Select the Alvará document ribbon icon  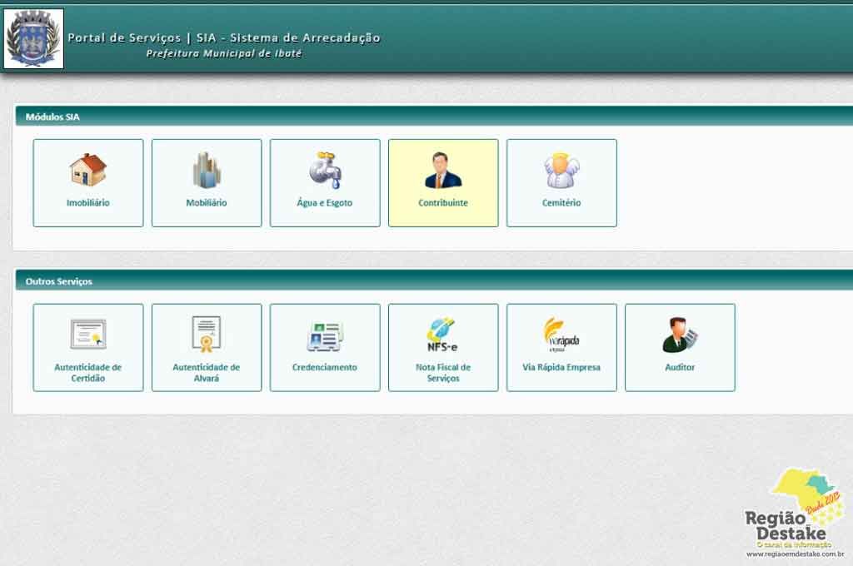point(207,335)
